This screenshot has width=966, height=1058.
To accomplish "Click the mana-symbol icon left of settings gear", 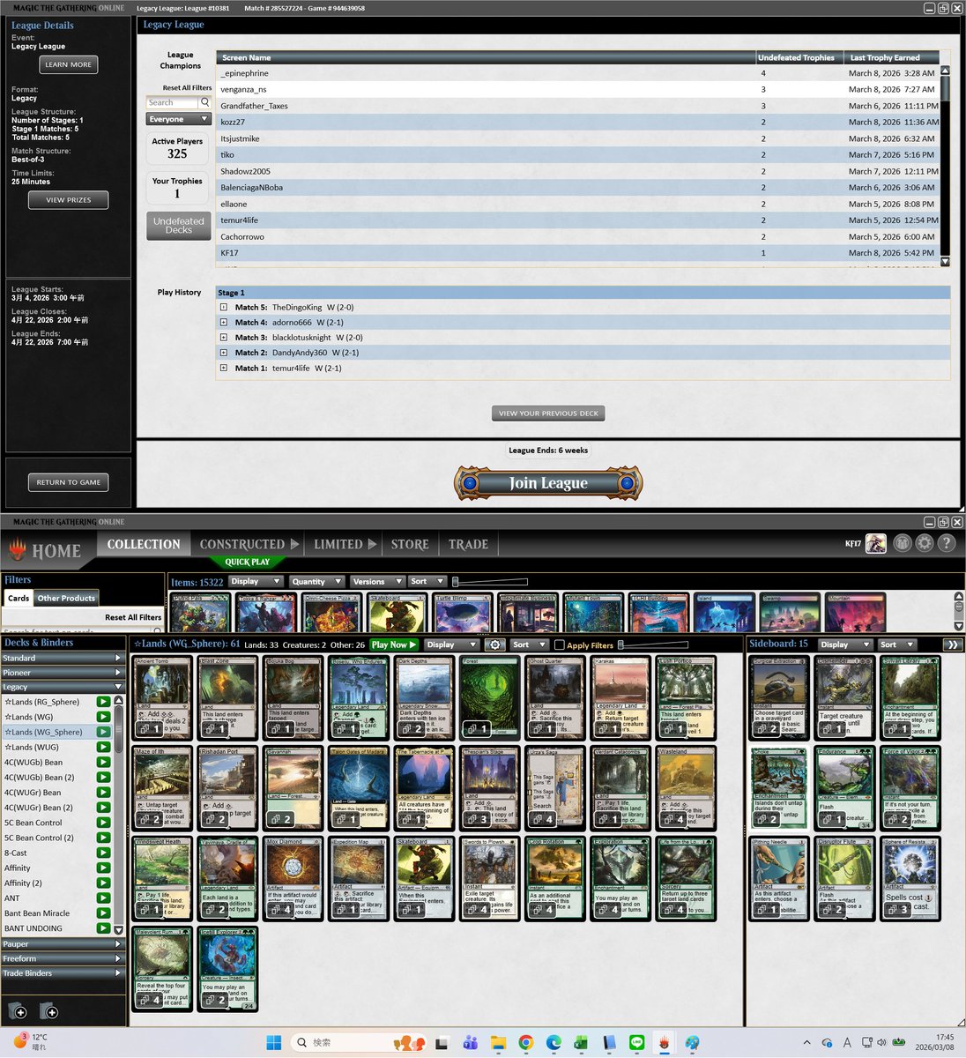I will (902, 543).
